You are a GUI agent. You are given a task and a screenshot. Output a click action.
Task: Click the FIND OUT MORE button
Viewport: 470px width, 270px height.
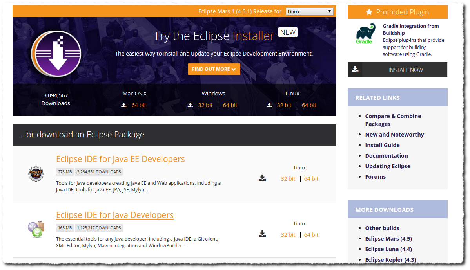(214, 69)
